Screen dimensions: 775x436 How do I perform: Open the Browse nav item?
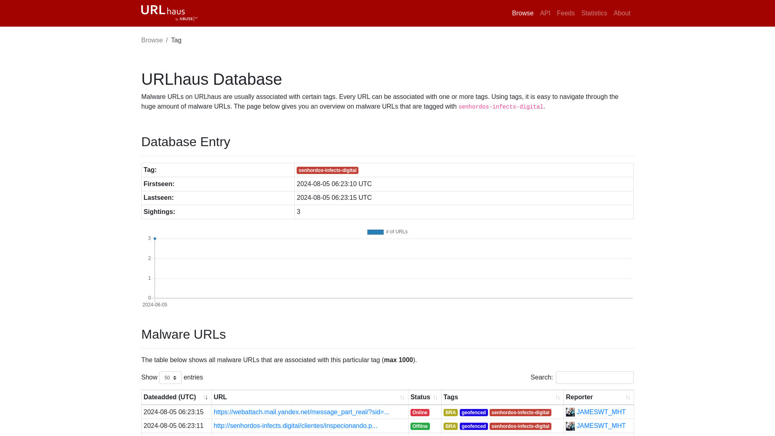click(x=522, y=13)
